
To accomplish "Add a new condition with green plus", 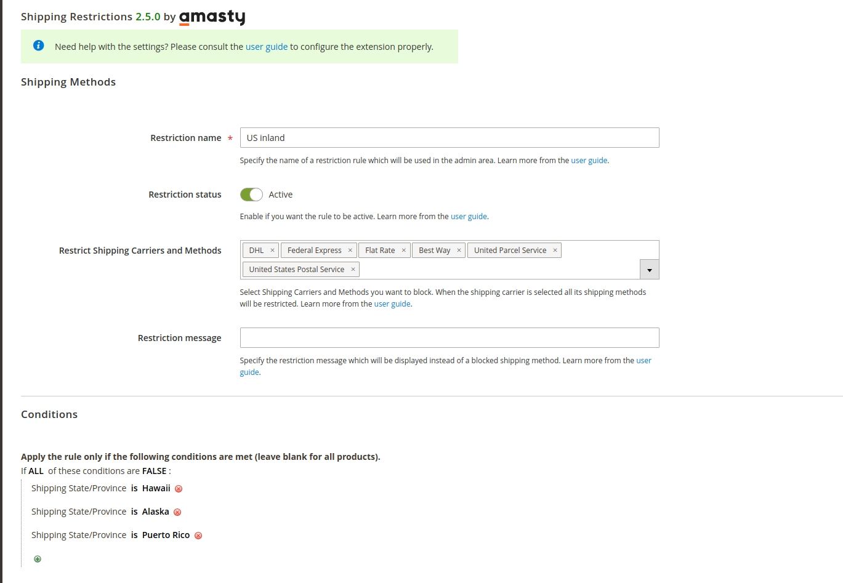I will (38, 559).
